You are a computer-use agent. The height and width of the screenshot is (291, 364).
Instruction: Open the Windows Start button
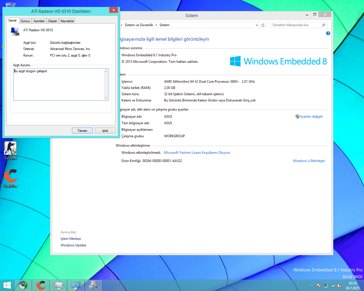(7, 285)
